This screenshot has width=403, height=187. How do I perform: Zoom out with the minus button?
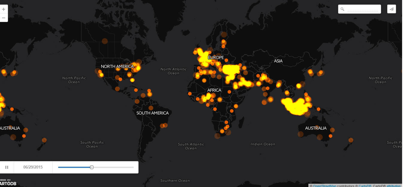pos(4,18)
